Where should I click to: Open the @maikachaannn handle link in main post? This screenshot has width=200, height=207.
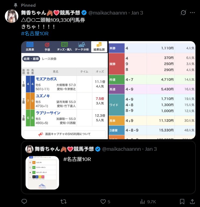pyautogui.click(x=108, y=13)
